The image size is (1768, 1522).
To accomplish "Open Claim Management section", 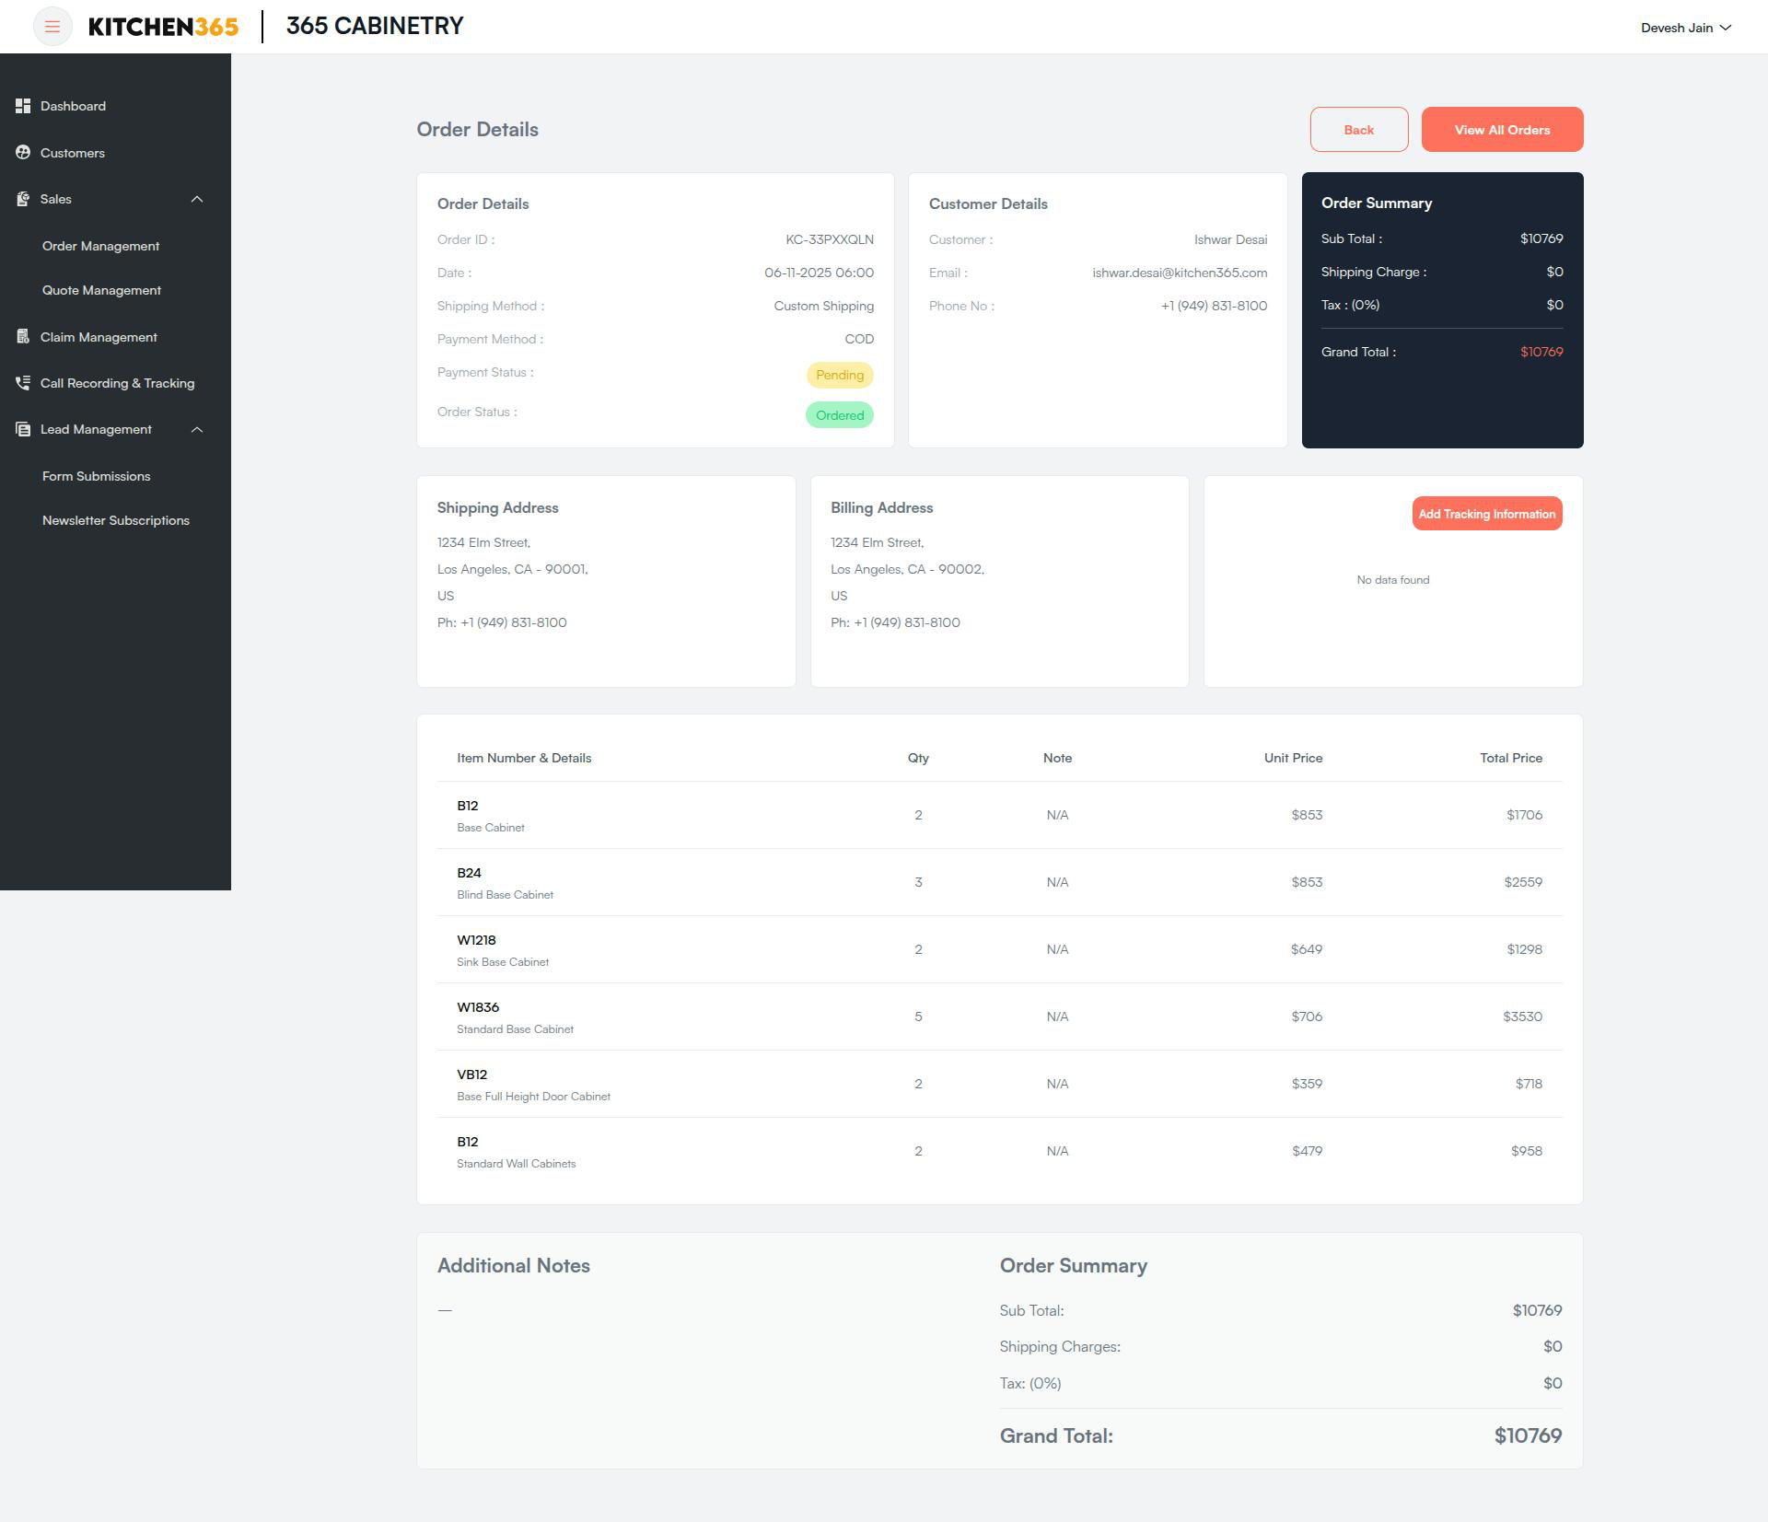I will (x=99, y=337).
